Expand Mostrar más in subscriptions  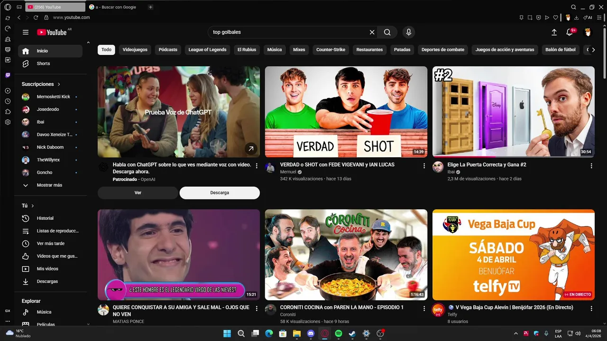pos(49,185)
